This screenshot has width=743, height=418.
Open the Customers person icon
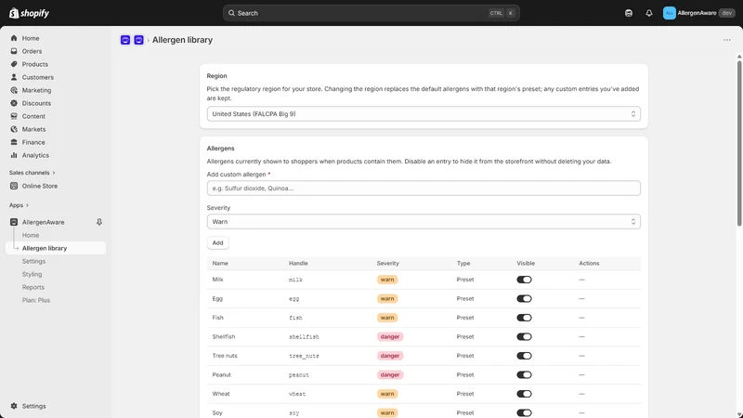click(x=14, y=77)
